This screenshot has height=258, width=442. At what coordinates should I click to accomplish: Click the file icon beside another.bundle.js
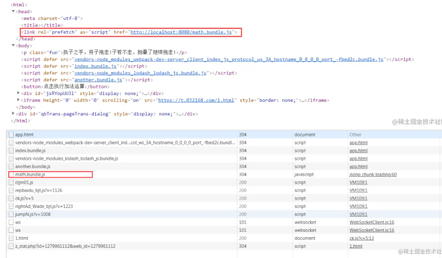[x=11, y=167]
